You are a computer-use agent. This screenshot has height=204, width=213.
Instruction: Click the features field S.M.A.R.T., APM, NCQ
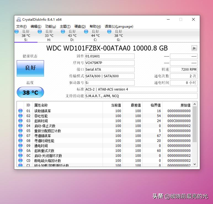pos(141,96)
